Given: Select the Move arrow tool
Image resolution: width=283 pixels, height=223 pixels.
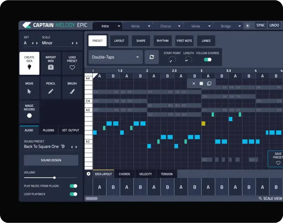Looking at the screenshot, I should coord(29,88).
